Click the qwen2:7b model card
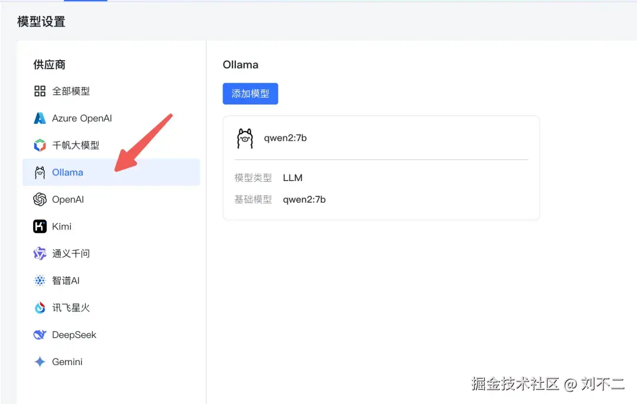This screenshot has height=404, width=637. (380, 167)
